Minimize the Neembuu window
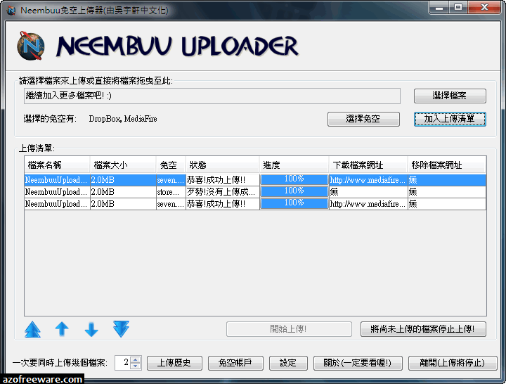Viewport: 506px width, 384px height. click(439, 8)
